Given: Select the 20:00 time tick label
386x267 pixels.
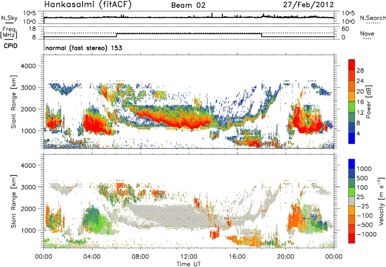Looking at the screenshot, I should point(286,257).
